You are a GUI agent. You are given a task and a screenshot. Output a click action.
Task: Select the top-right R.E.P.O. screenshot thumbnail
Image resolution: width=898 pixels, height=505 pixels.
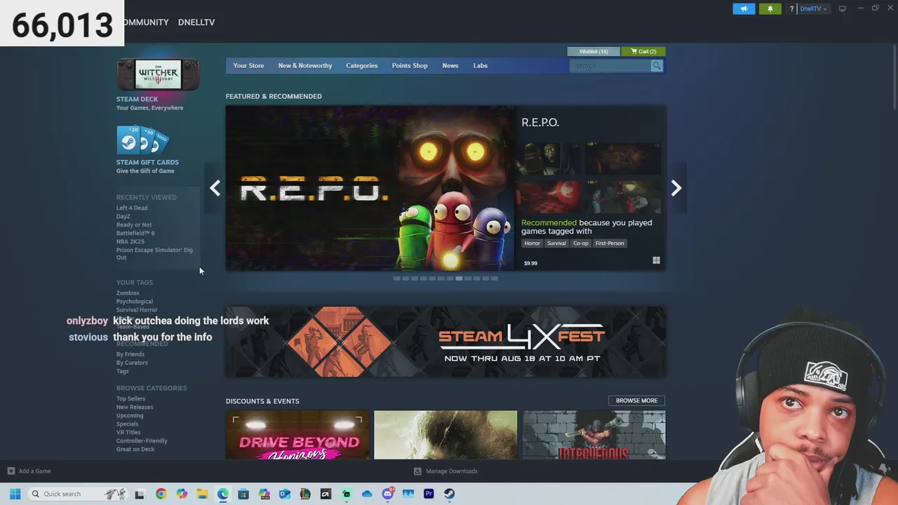coord(623,159)
